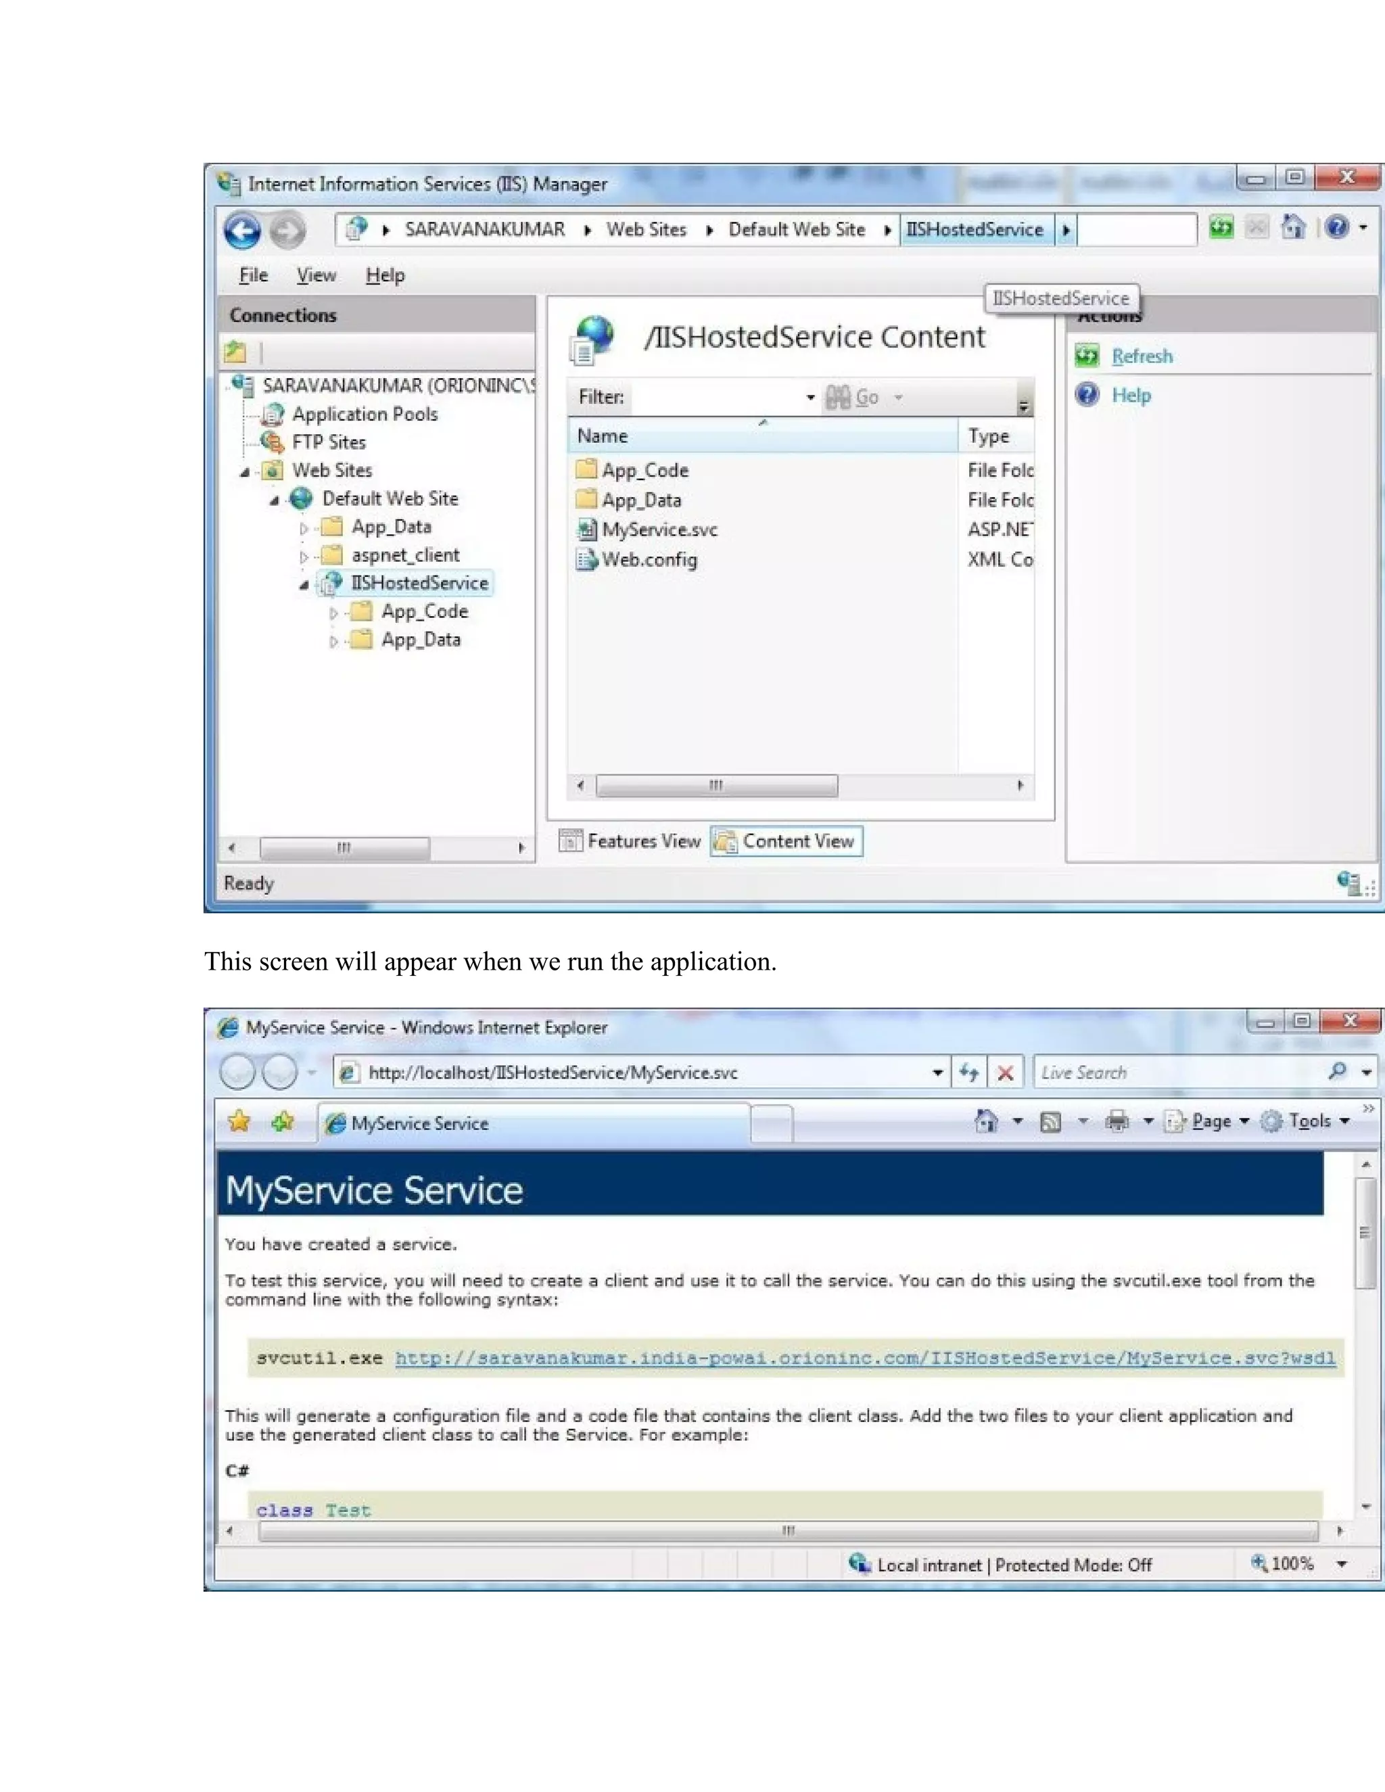
Task: Collapse the IISHostedService tree node
Action: (304, 584)
